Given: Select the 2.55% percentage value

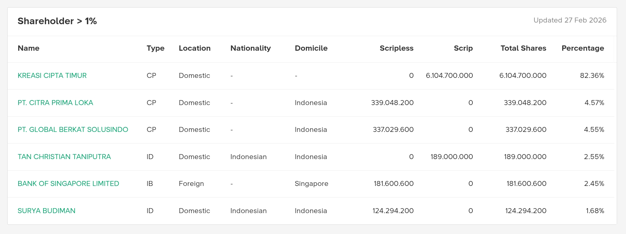Looking at the screenshot, I should point(594,157).
